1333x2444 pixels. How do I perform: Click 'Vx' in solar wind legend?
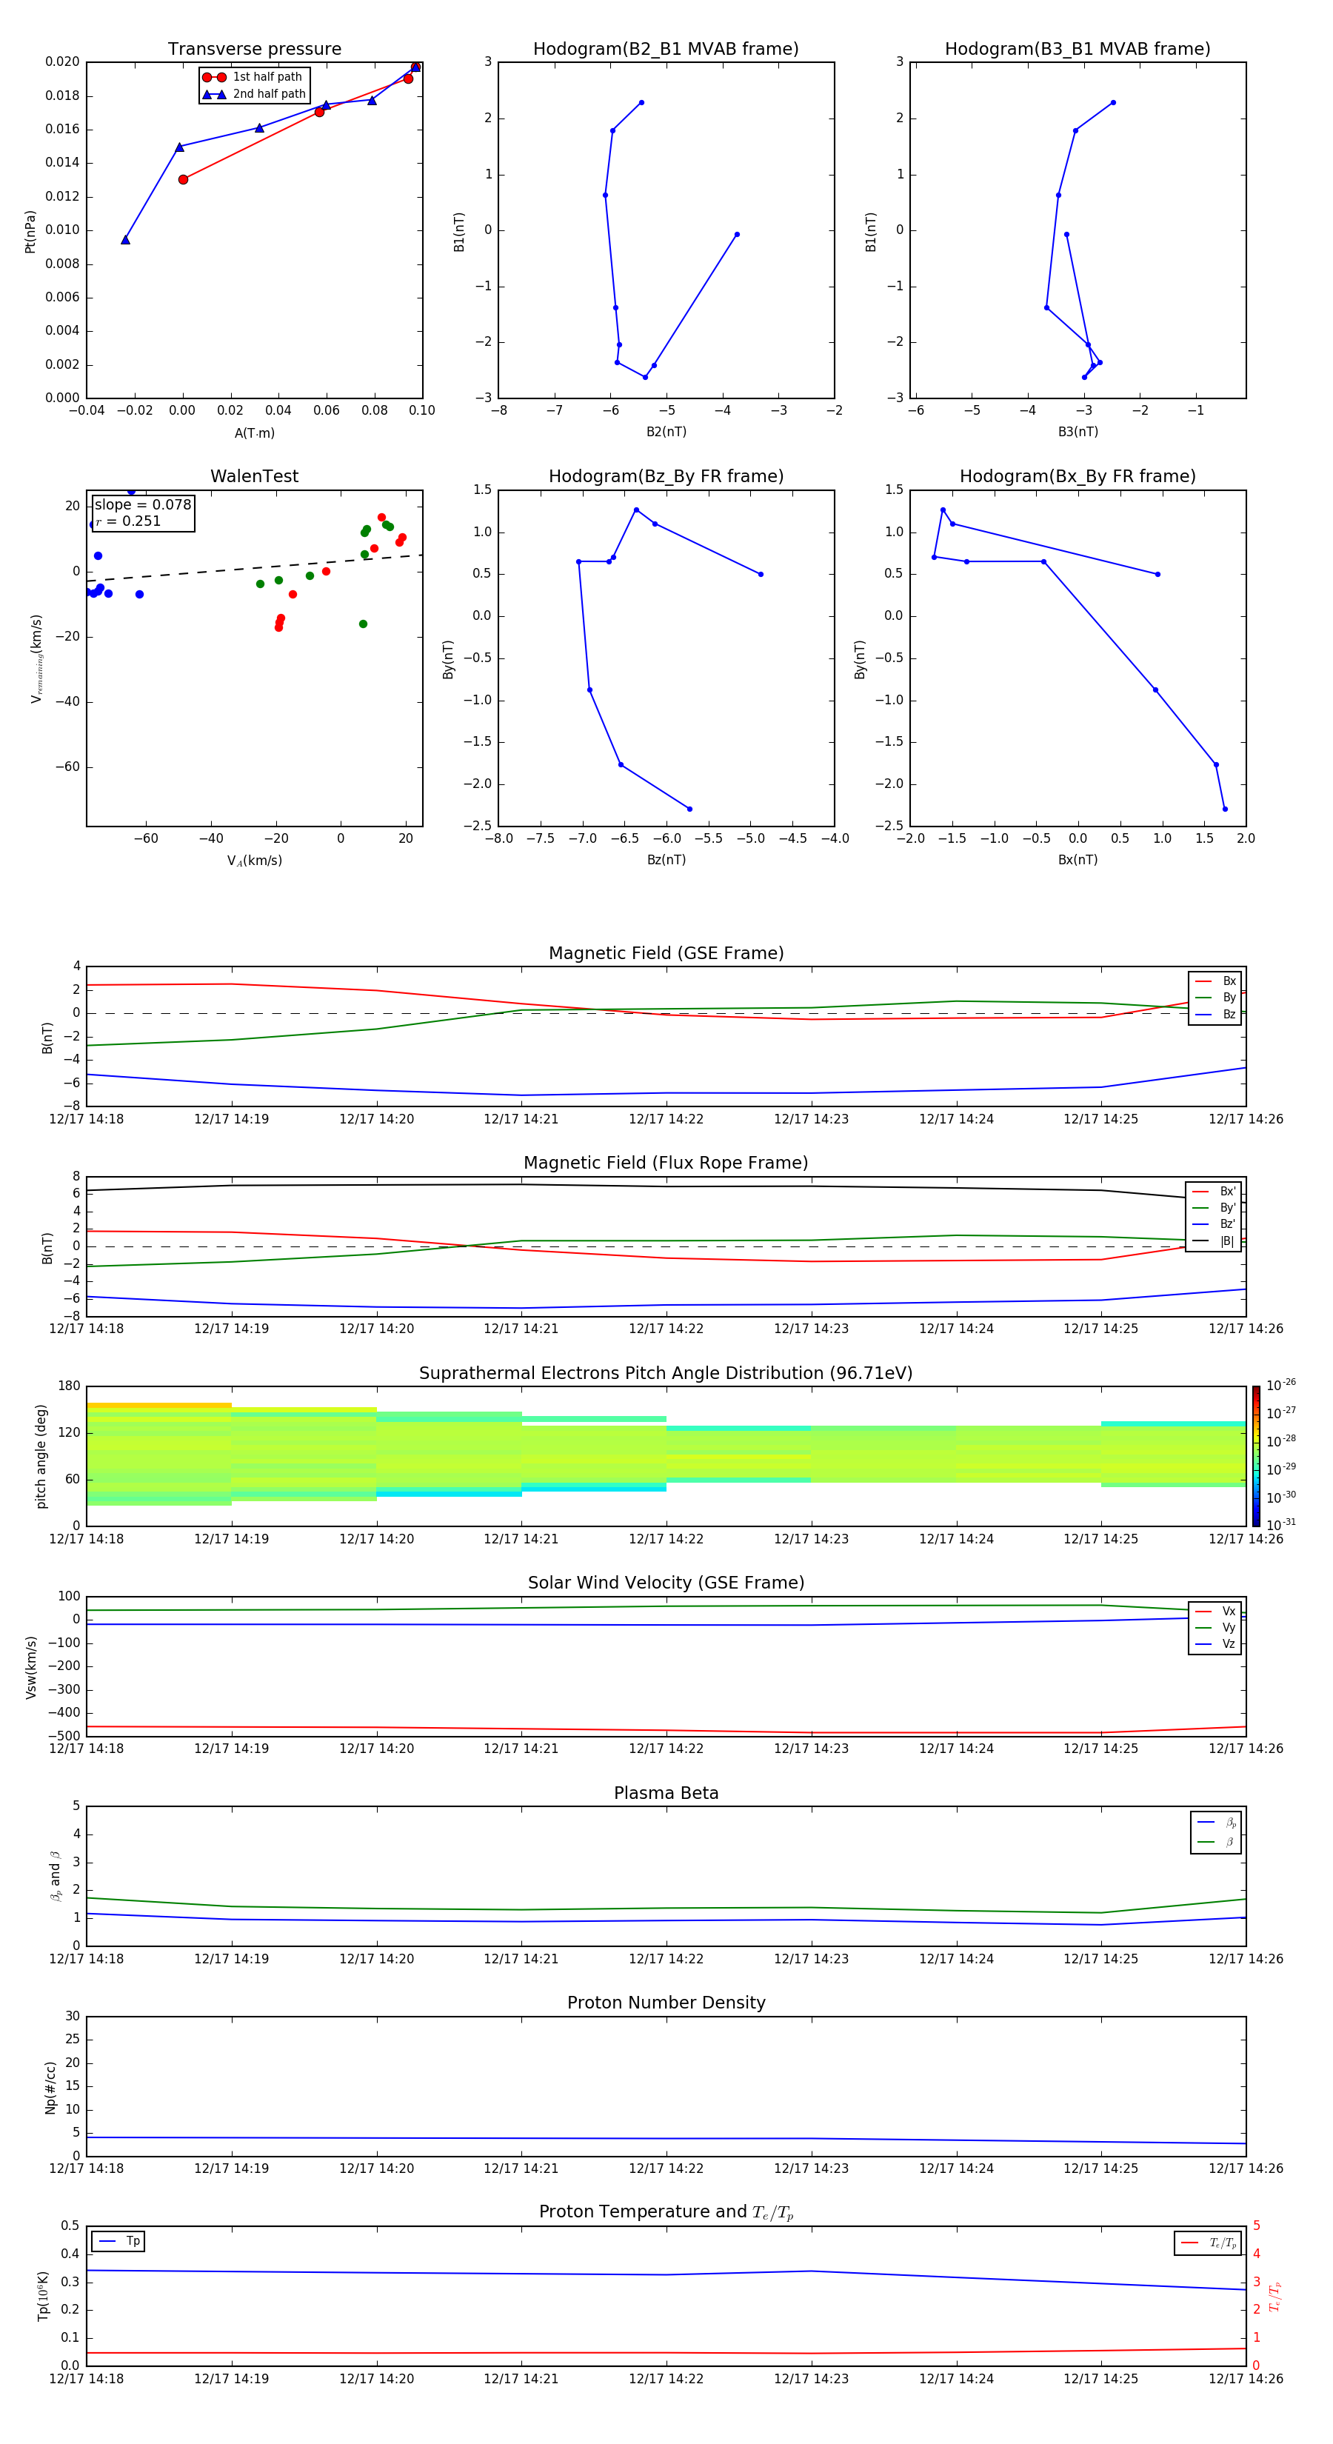[1215, 1611]
